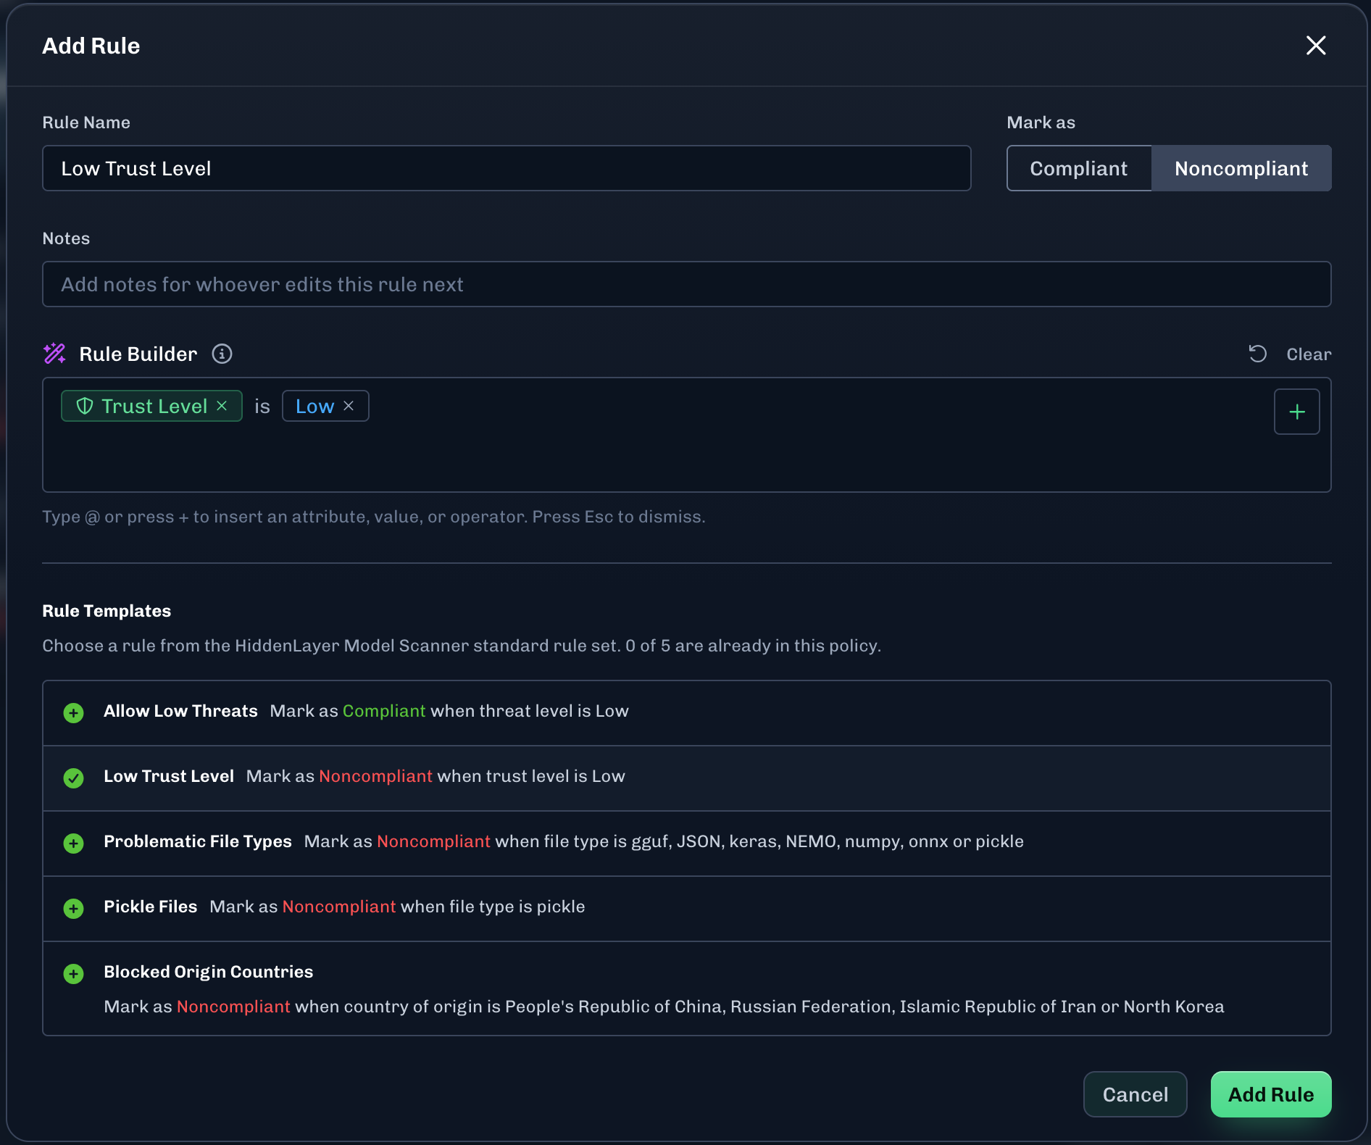Viewport: 1371px width, 1145px height.
Task: Click the Trust Level attribute label
Action: 154,406
